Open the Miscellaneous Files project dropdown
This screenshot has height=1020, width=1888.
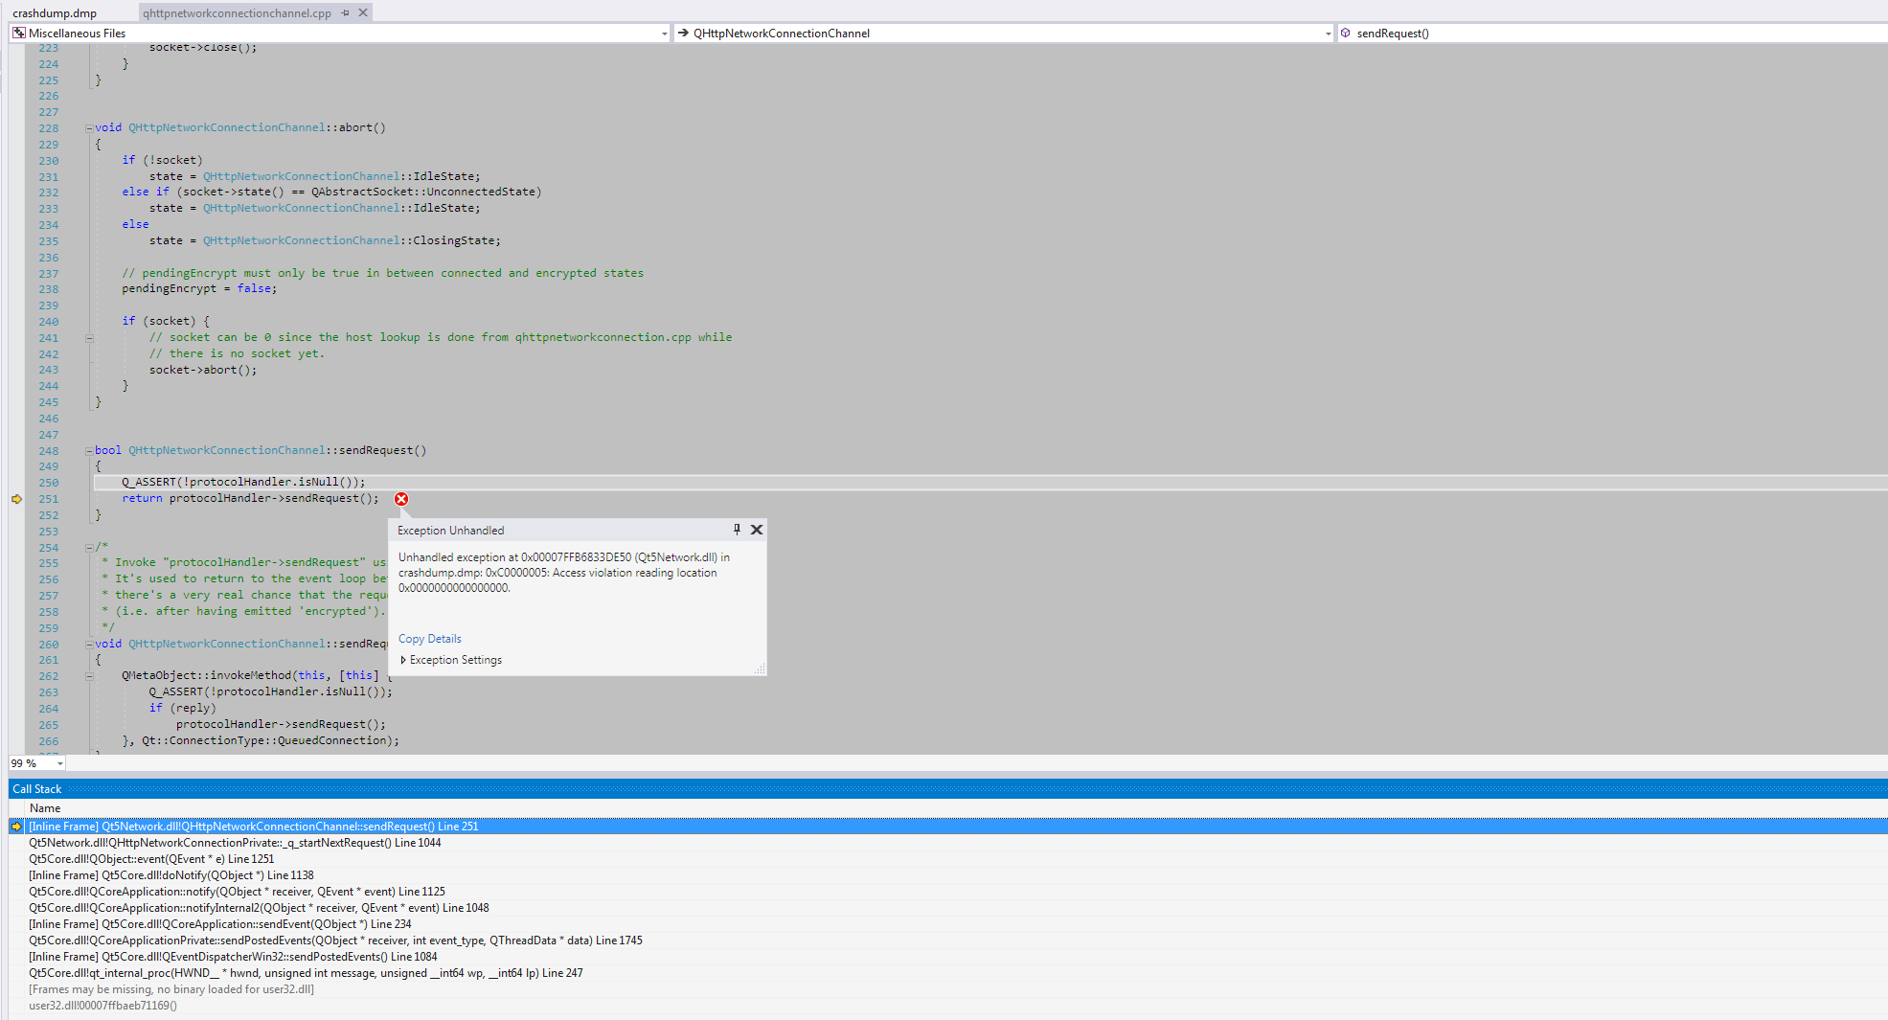664,34
